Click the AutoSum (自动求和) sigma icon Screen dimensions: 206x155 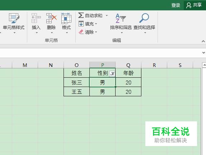coord(81,15)
